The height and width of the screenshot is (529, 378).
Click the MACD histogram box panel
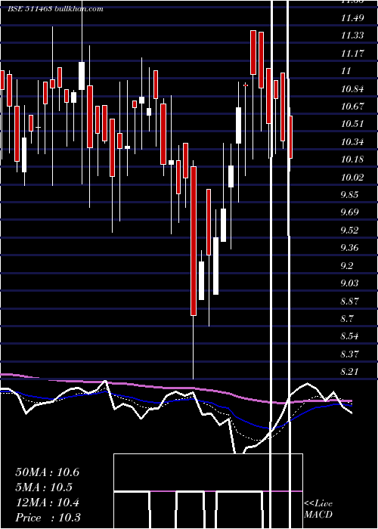point(208,491)
